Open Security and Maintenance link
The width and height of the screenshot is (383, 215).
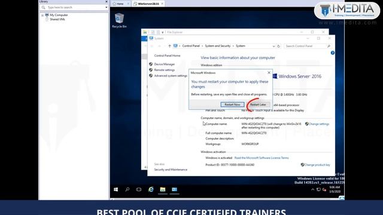[171, 170]
